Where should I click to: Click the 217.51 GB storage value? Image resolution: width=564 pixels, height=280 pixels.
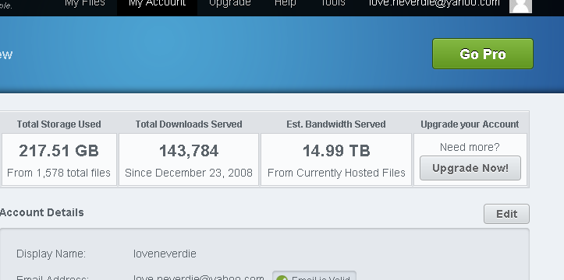coord(59,151)
